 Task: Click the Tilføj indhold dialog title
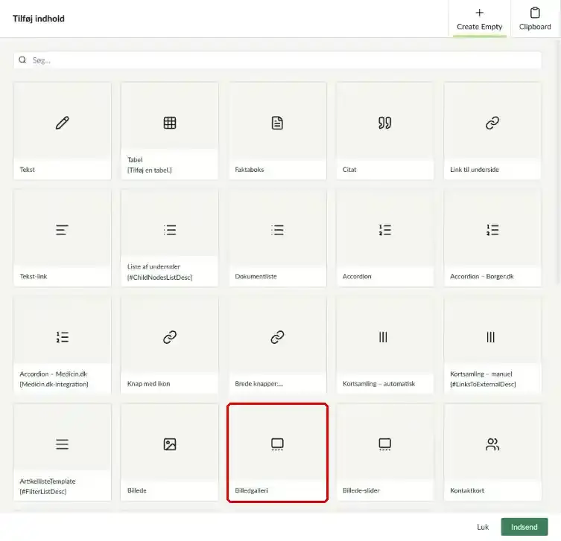[x=39, y=19]
